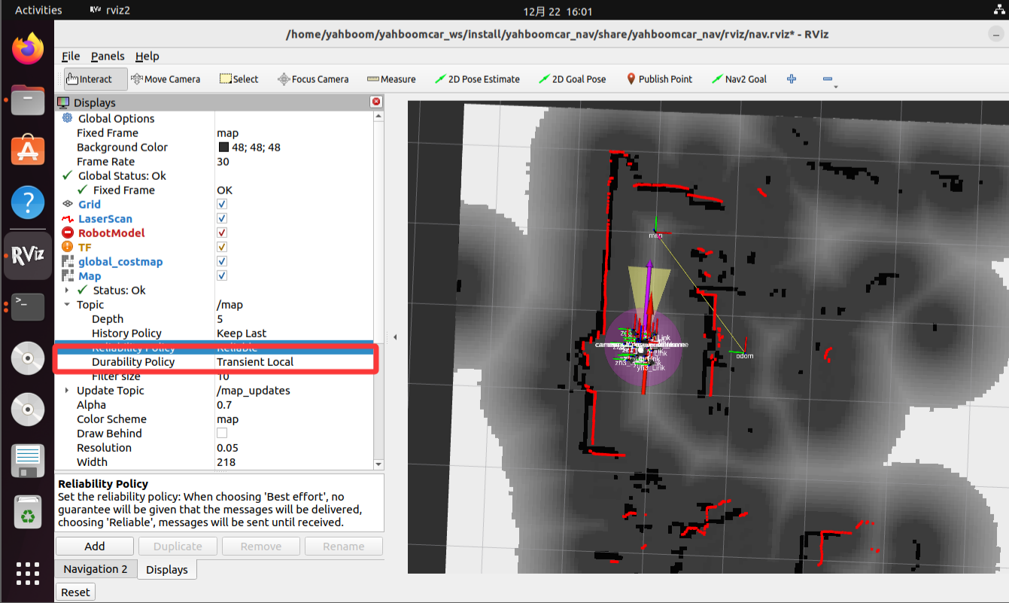This screenshot has width=1009, height=603.
Task: Choose the Nav2 Goal tool
Action: (x=740, y=79)
